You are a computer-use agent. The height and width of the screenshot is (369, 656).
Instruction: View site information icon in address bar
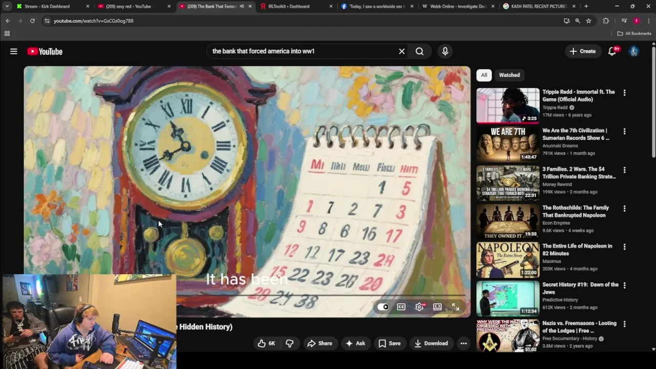[x=47, y=20]
